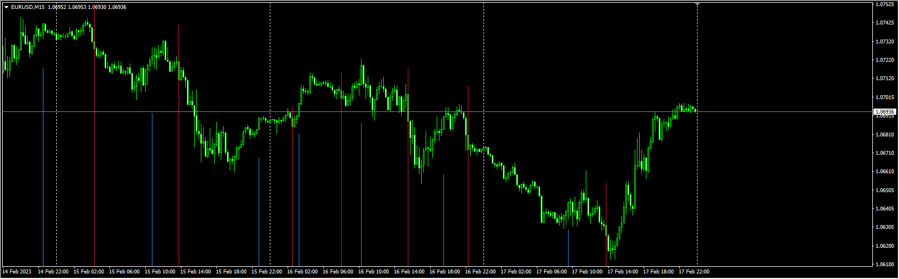Click time axis label 17 Feb 06:00
Screen dimensions: 899x279
pos(552,272)
